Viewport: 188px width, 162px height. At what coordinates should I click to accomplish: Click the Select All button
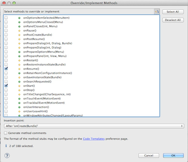pyautogui.click(x=173, y=12)
